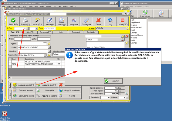The image size is (172, 121).
Task: Open the Contabilita' tab
Action: (x=91, y=32)
